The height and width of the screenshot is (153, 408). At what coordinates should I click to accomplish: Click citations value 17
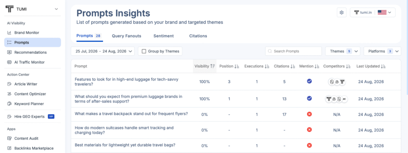click(x=284, y=115)
